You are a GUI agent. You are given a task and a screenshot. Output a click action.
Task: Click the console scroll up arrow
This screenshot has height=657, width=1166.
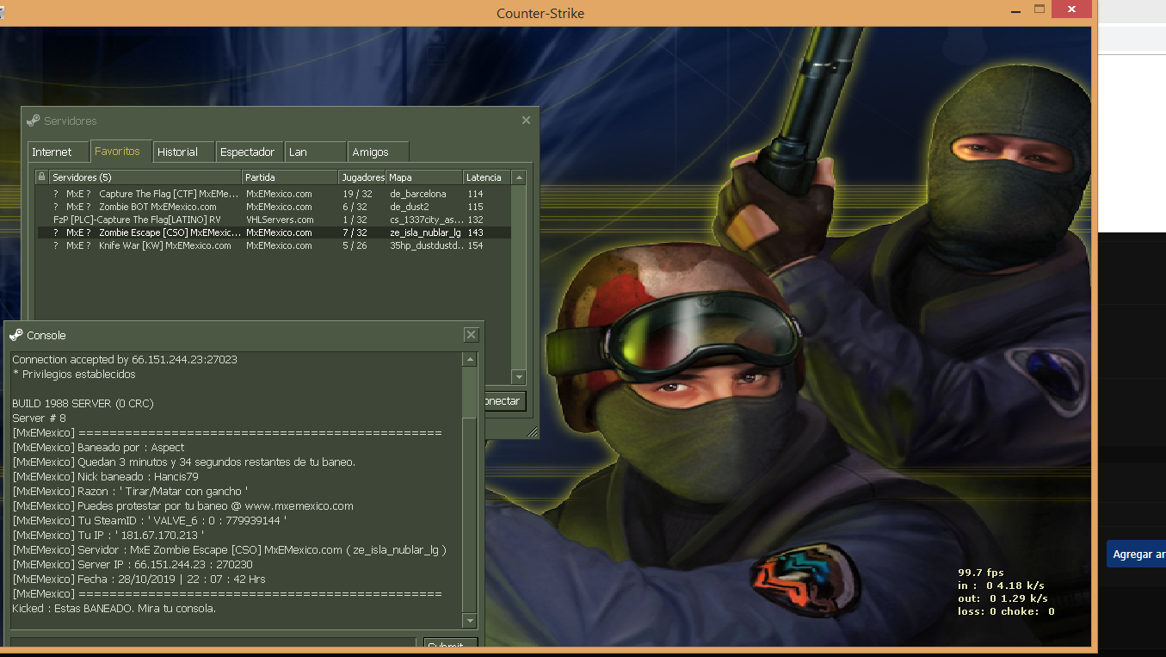point(469,359)
